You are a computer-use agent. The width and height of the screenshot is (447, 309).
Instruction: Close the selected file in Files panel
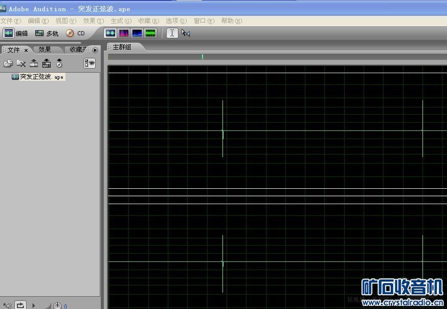pos(21,63)
